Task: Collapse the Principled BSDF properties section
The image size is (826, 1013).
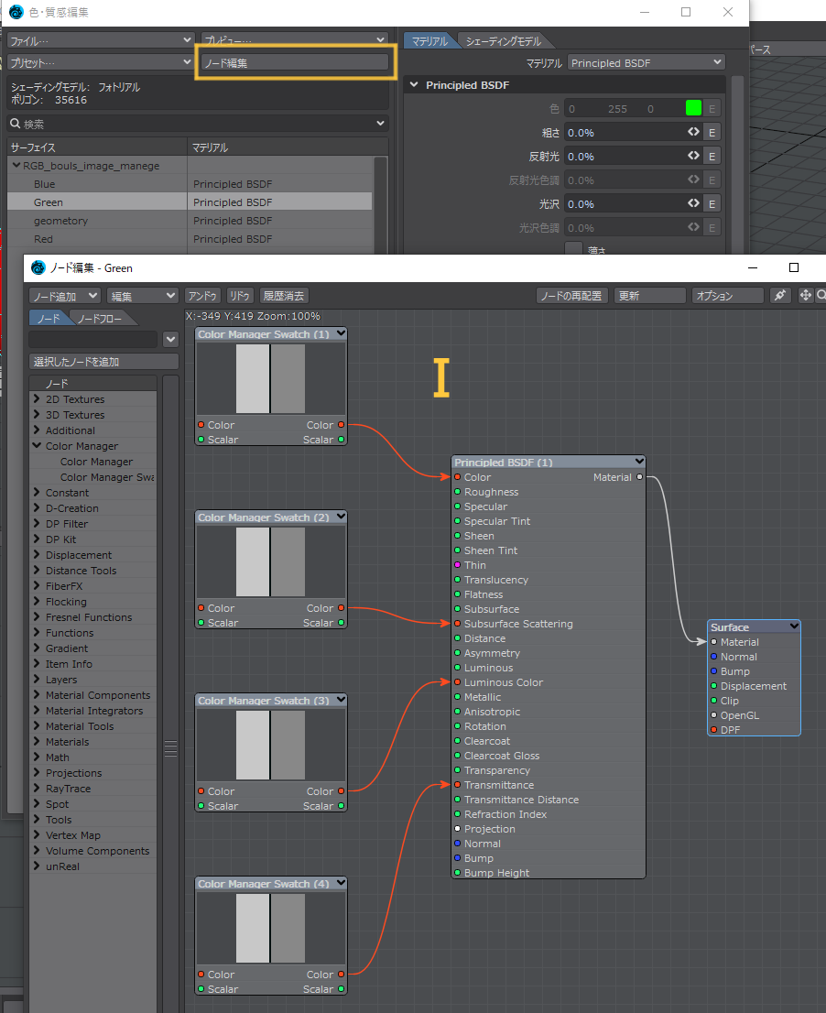Action: pos(414,84)
